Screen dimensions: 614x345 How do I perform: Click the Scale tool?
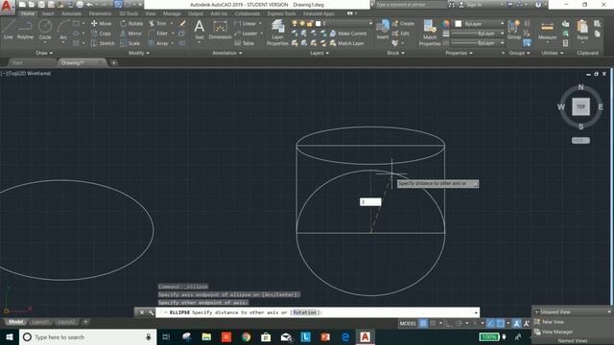pos(130,43)
